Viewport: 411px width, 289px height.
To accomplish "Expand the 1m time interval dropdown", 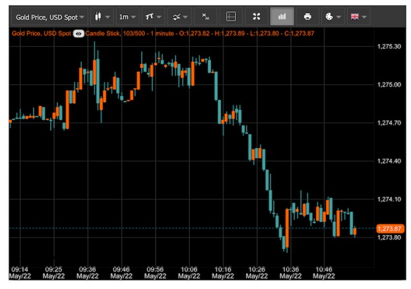I will click(x=127, y=16).
